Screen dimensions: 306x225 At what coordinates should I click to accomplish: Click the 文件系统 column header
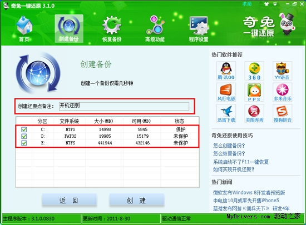70,121
